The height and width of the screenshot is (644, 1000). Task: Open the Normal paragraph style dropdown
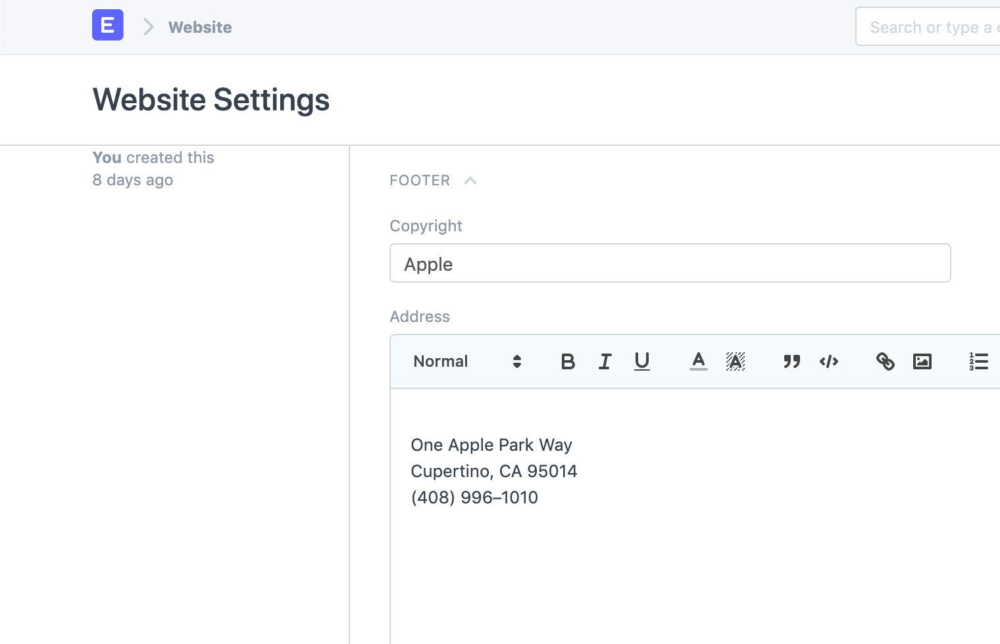[x=441, y=361]
